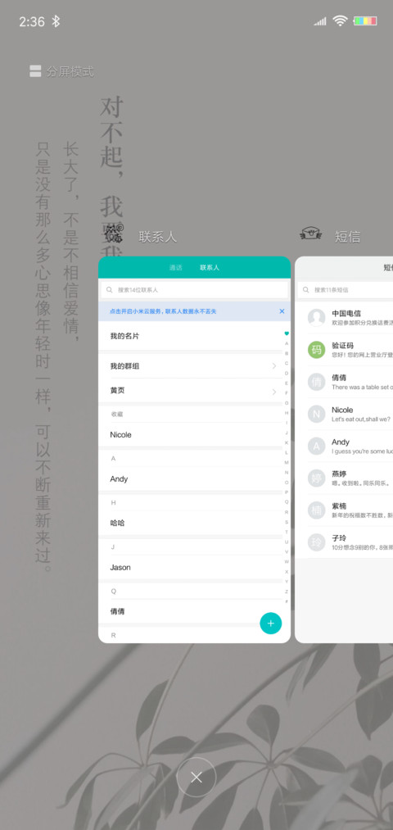Screen dimensions: 393x830
Task: Tap the magnifier icon in the SMS search
Action: (x=306, y=290)
